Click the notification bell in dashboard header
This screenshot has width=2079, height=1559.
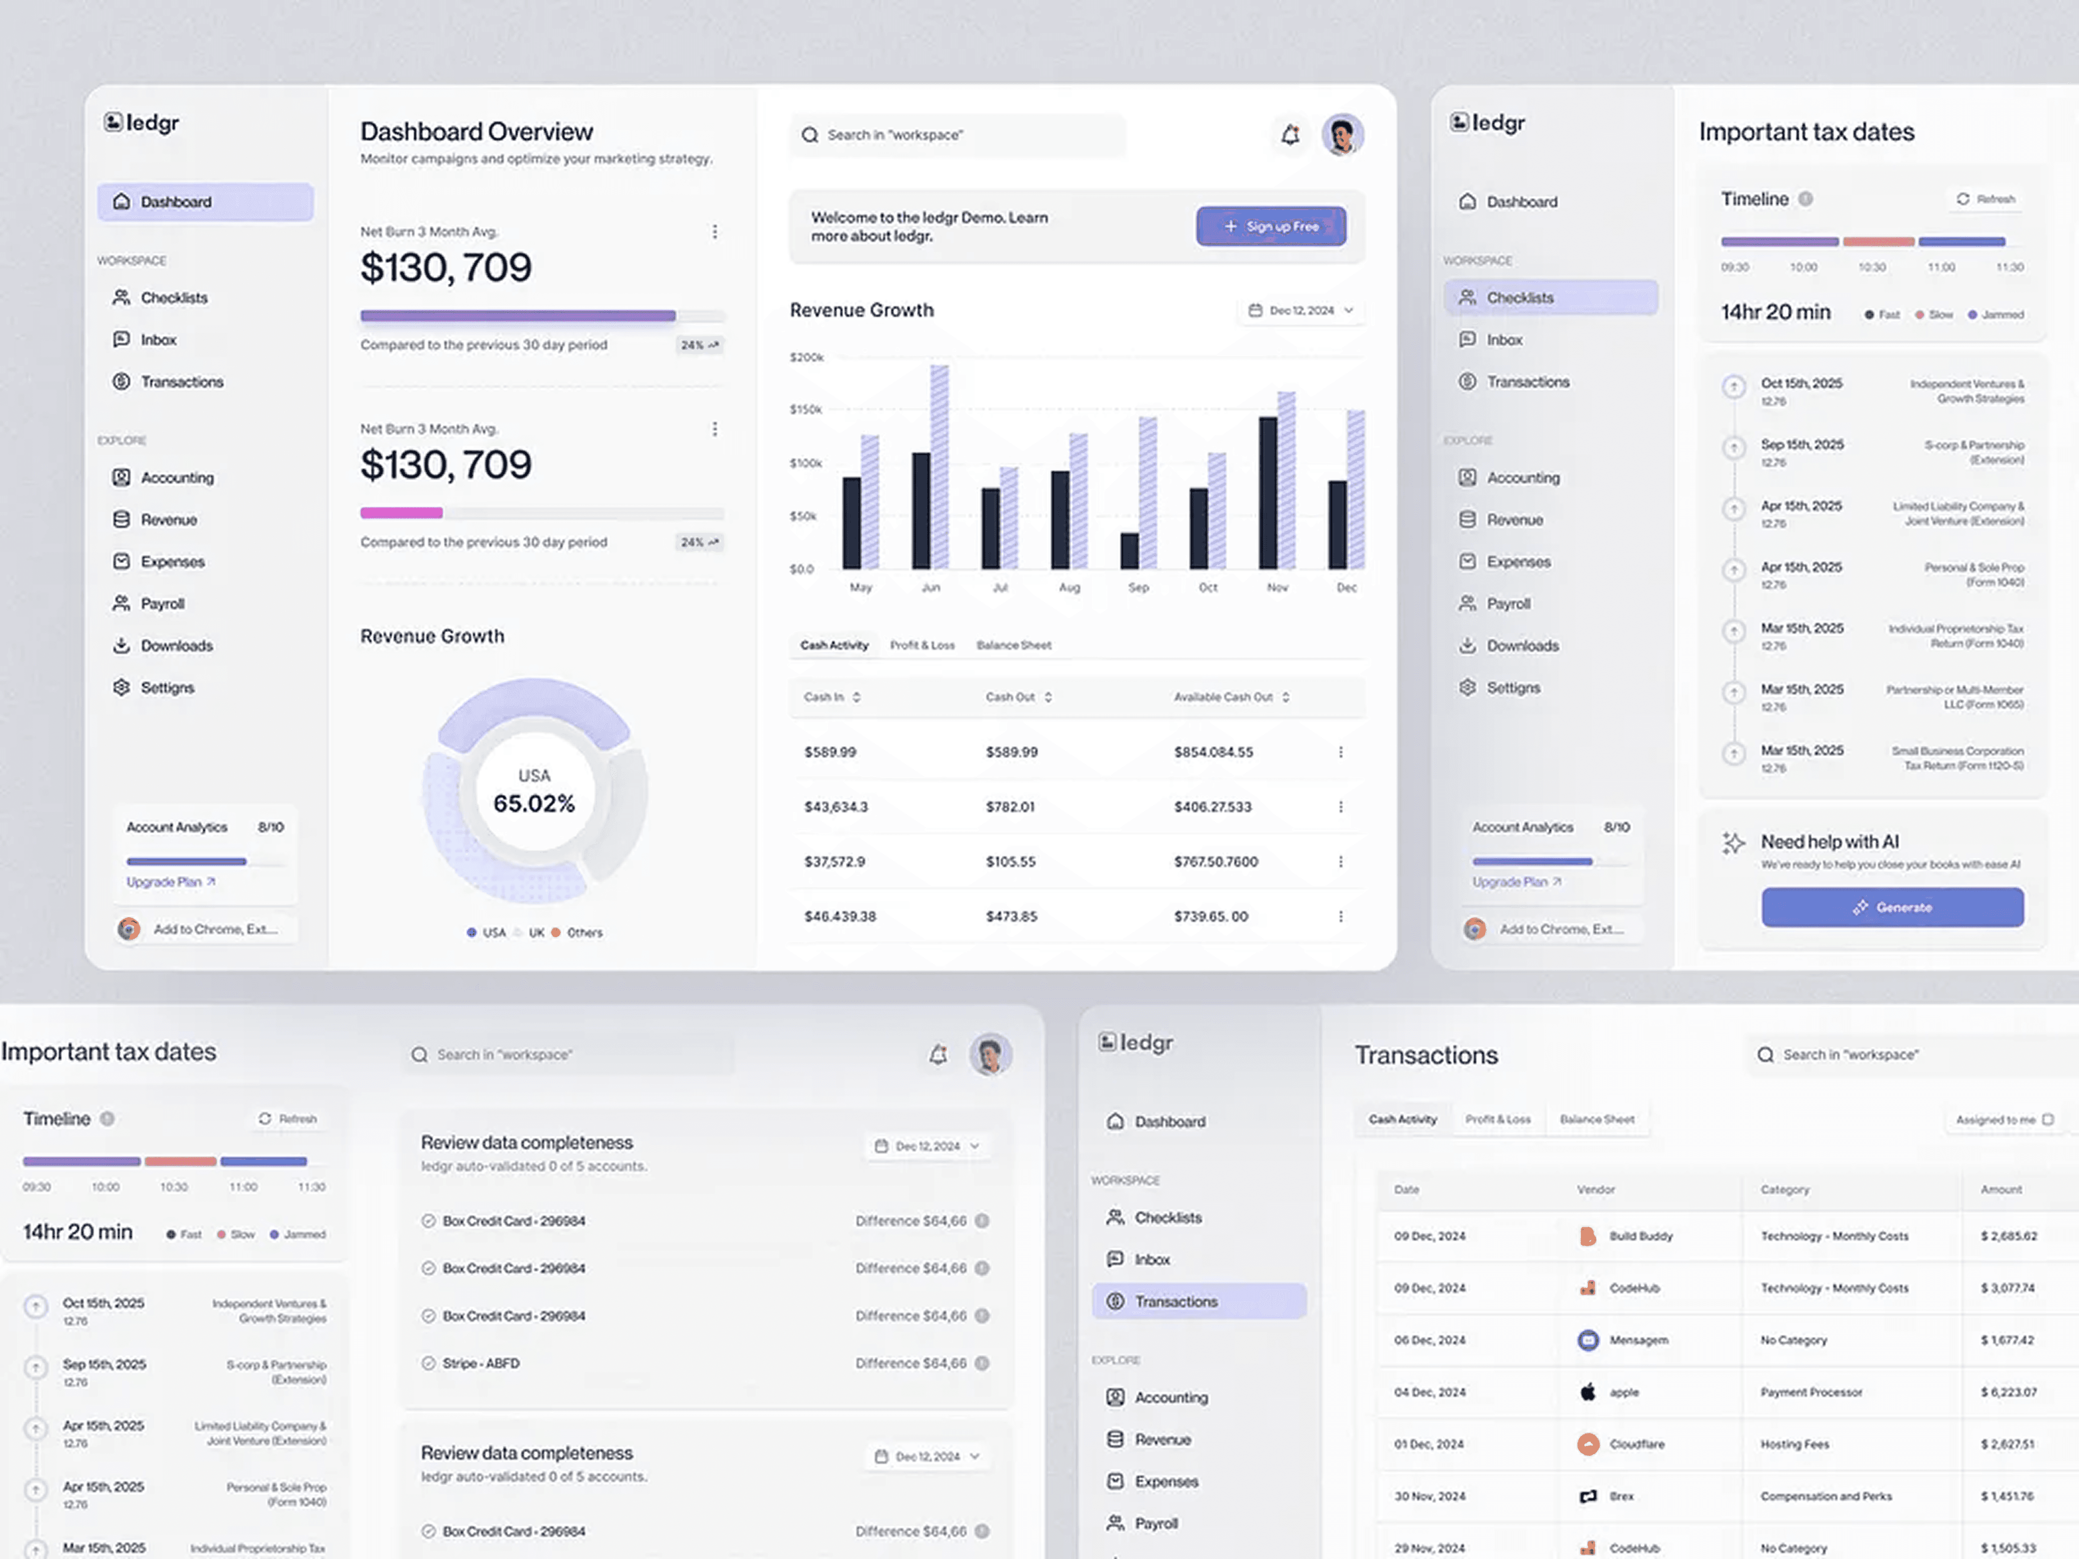(1290, 135)
